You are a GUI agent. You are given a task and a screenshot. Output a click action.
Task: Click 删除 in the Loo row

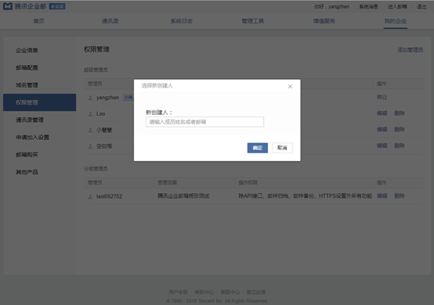(x=400, y=113)
